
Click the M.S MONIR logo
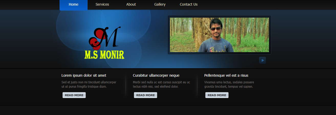pyautogui.click(x=104, y=43)
